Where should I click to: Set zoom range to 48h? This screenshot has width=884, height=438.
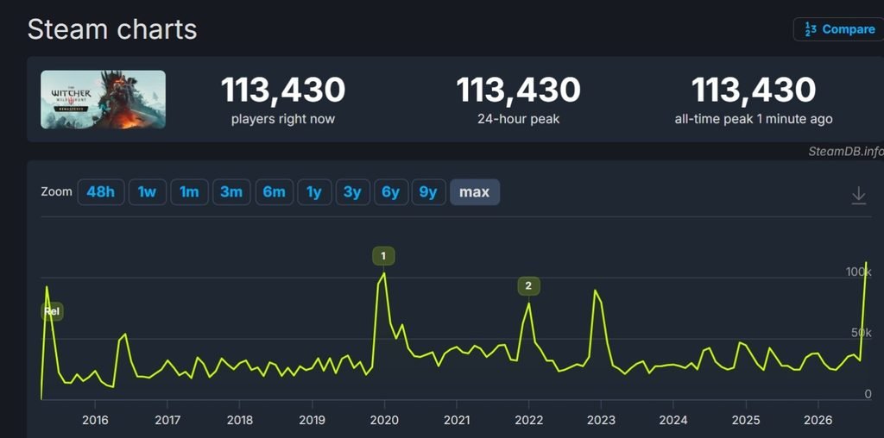100,192
